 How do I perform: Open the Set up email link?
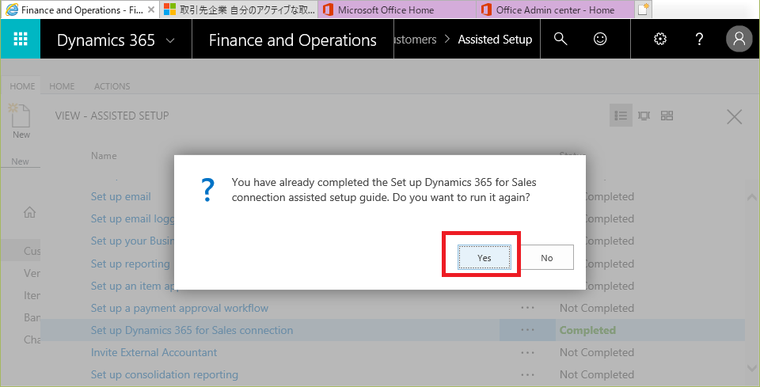point(120,196)
